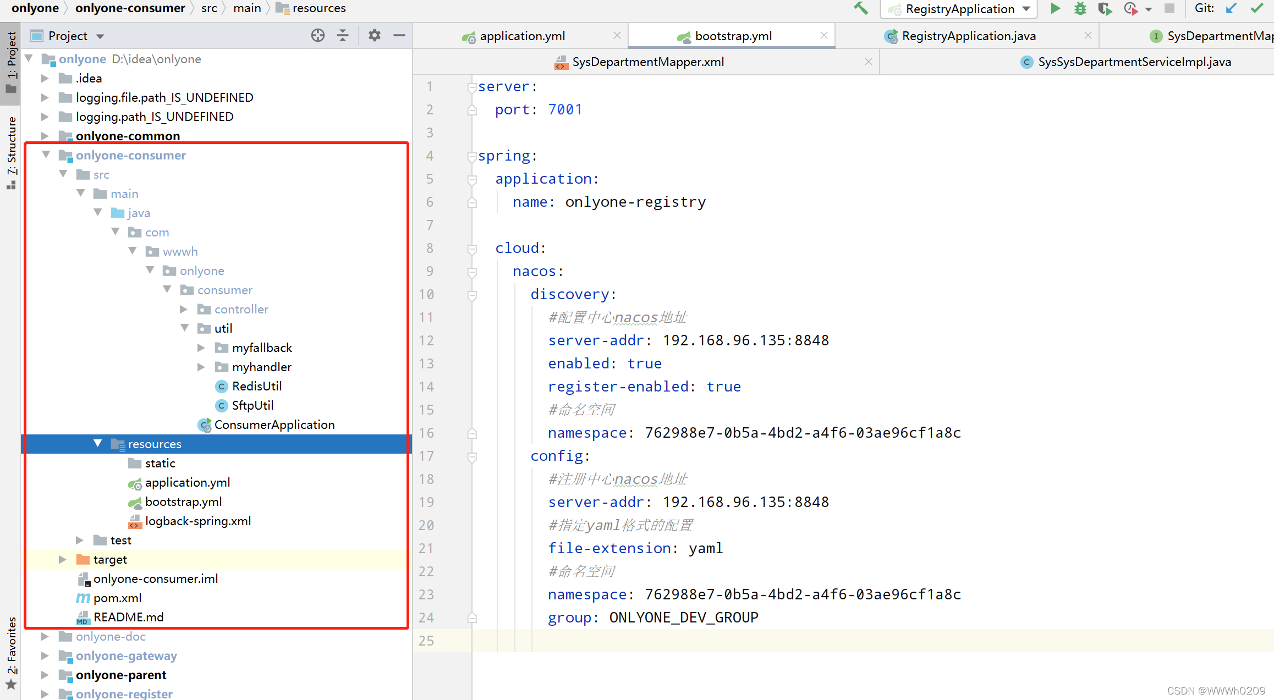Screen dimensions: 1274x700
Task: Click the src breadcrumb in navigation bar
Action: tap(209, 8)
